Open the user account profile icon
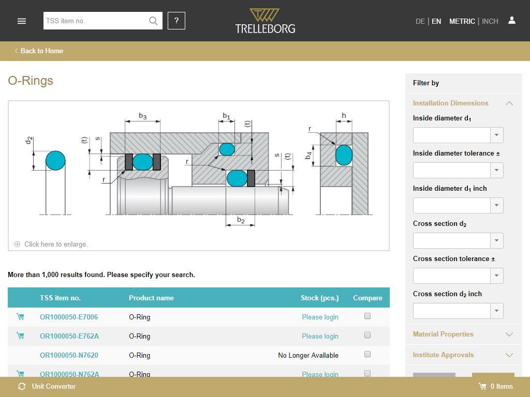This screenshot has width=530, height=397. point(512,21)
